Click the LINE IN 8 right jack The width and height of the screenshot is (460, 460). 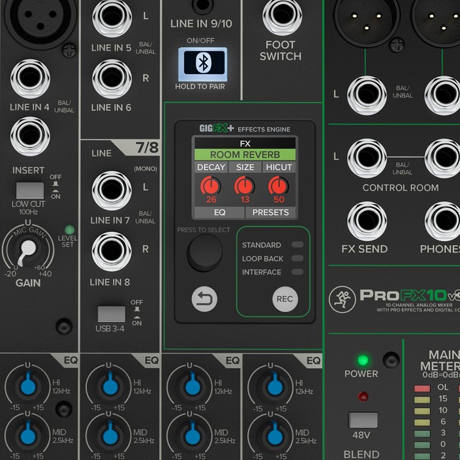pyautogui.click(x=112, y=252)
